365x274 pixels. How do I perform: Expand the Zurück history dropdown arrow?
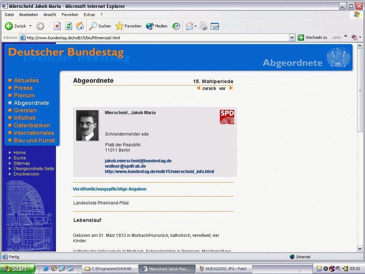[x=30, y=26]
